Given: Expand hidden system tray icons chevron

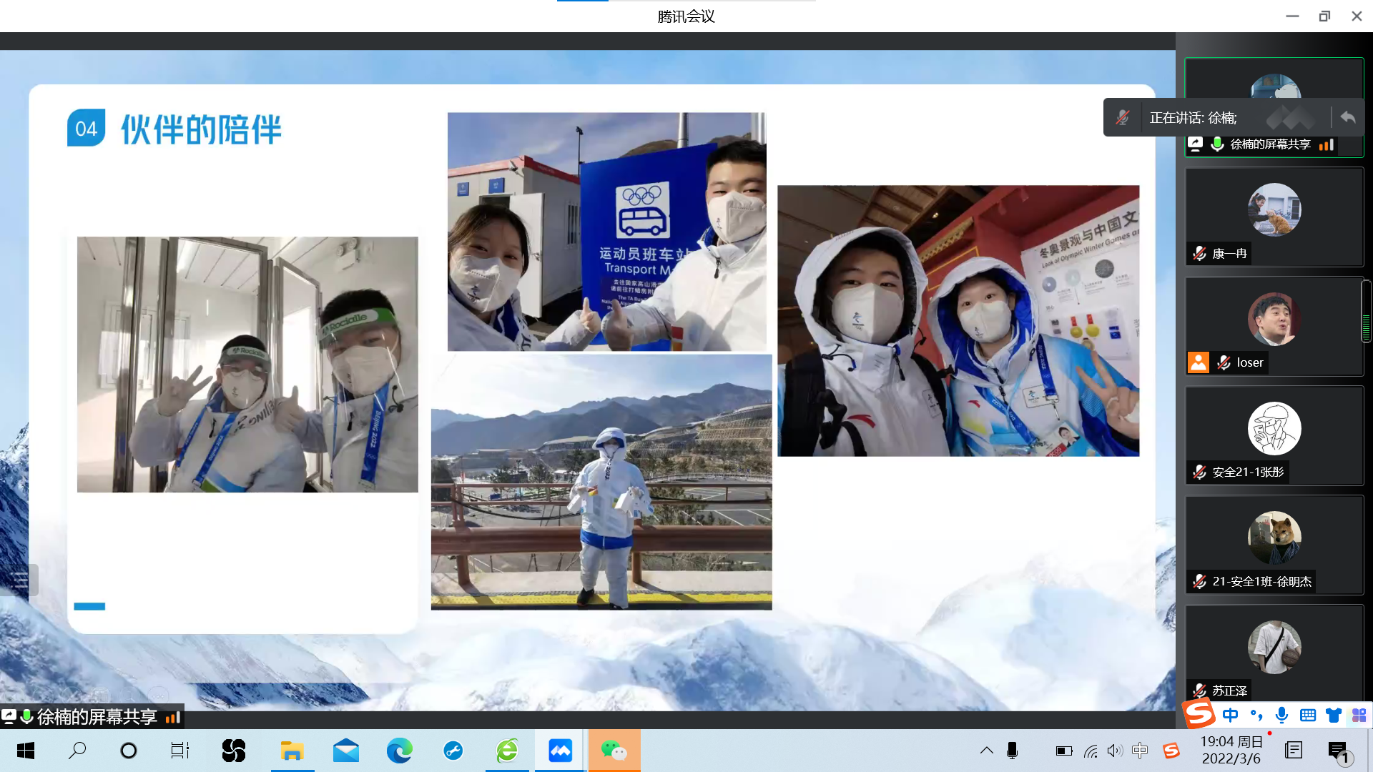Looking at the screenshot, I should click(987, 751).
